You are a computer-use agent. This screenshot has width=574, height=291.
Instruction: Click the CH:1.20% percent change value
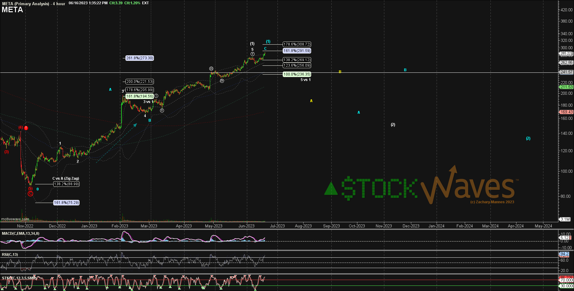point(132,3)
